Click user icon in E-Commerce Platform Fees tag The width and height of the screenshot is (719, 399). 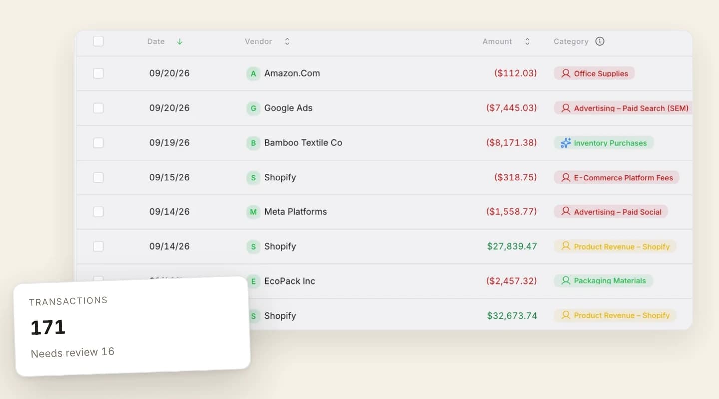click(566, 177)
